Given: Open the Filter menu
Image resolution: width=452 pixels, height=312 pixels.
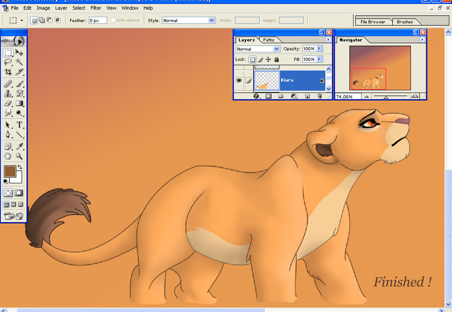Looking at the screenshot, I should pos(96,8).
